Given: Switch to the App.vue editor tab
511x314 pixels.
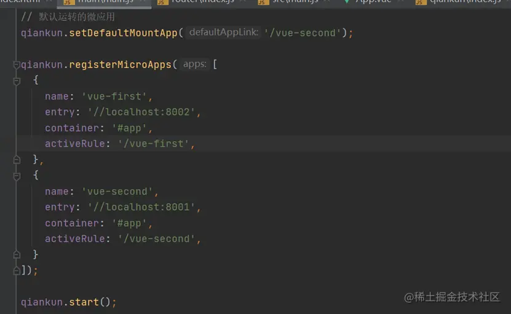Looking at the screenshot, I should coord(373,2).
